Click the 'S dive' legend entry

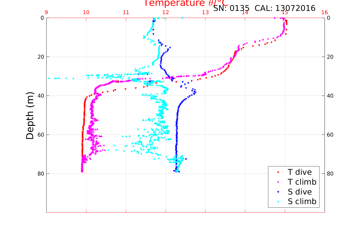300,192
